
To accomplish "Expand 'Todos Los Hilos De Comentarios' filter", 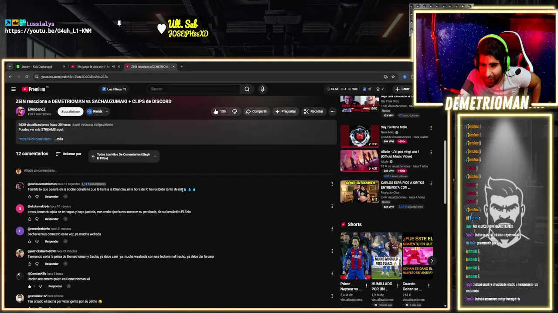I will 124,156.
